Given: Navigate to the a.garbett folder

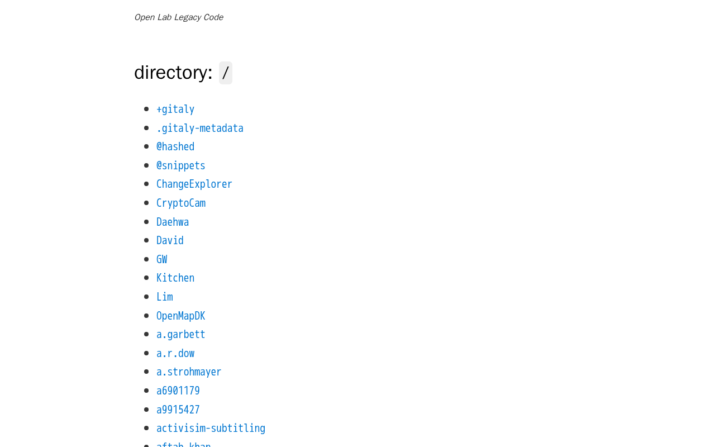Looking at the screenshot, I should pyautogui.click(x=181, y=335).
